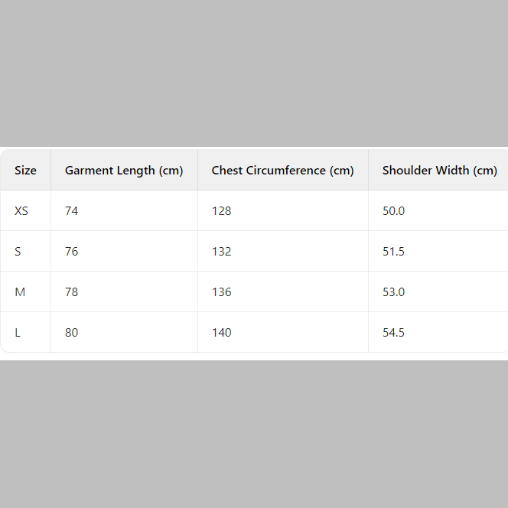Click shoulder width value 50.0
The height and width of the screenshot is (508, 508).
(x=393, y=211)
